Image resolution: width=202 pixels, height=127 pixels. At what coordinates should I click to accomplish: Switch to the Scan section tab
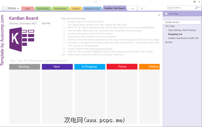coord(27,9)
